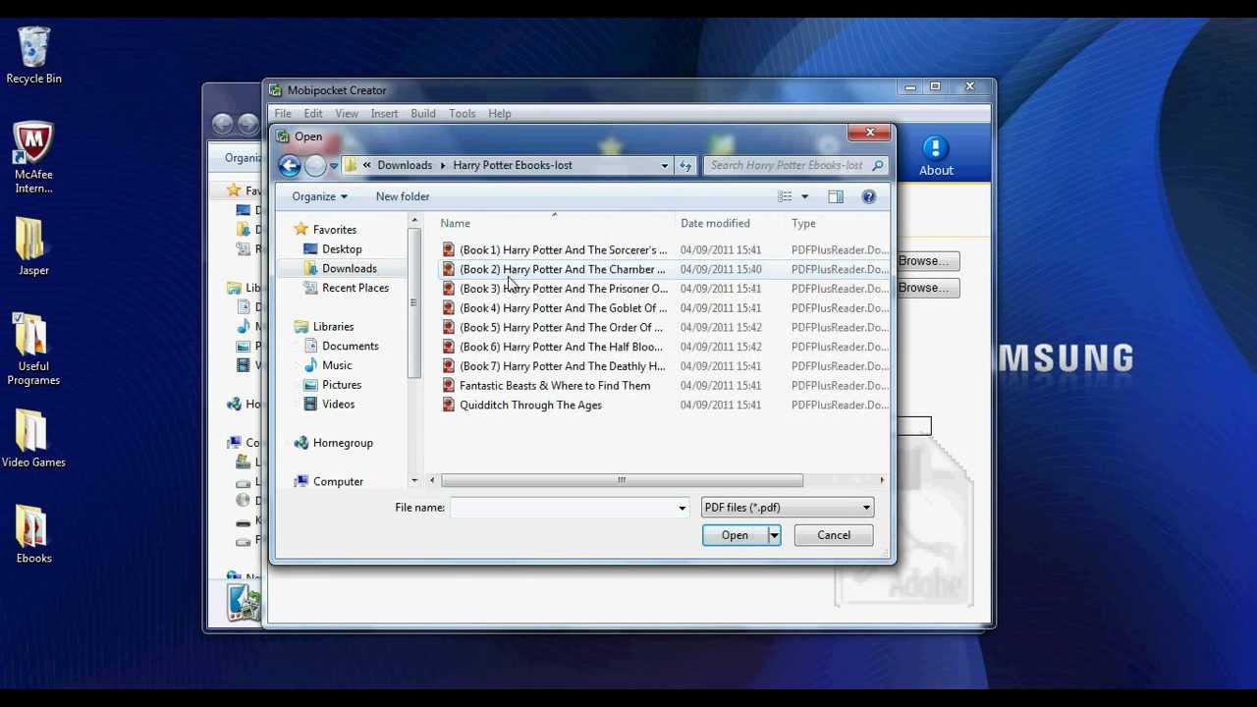Open the Useful Programes folder on the desktop

33,349
